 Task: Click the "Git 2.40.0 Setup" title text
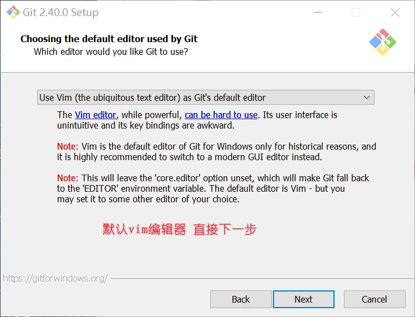tap(61, 13)
